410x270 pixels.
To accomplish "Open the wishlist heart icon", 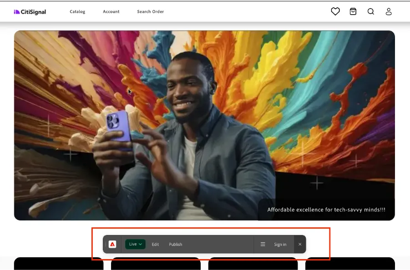I will coord(335,11).
